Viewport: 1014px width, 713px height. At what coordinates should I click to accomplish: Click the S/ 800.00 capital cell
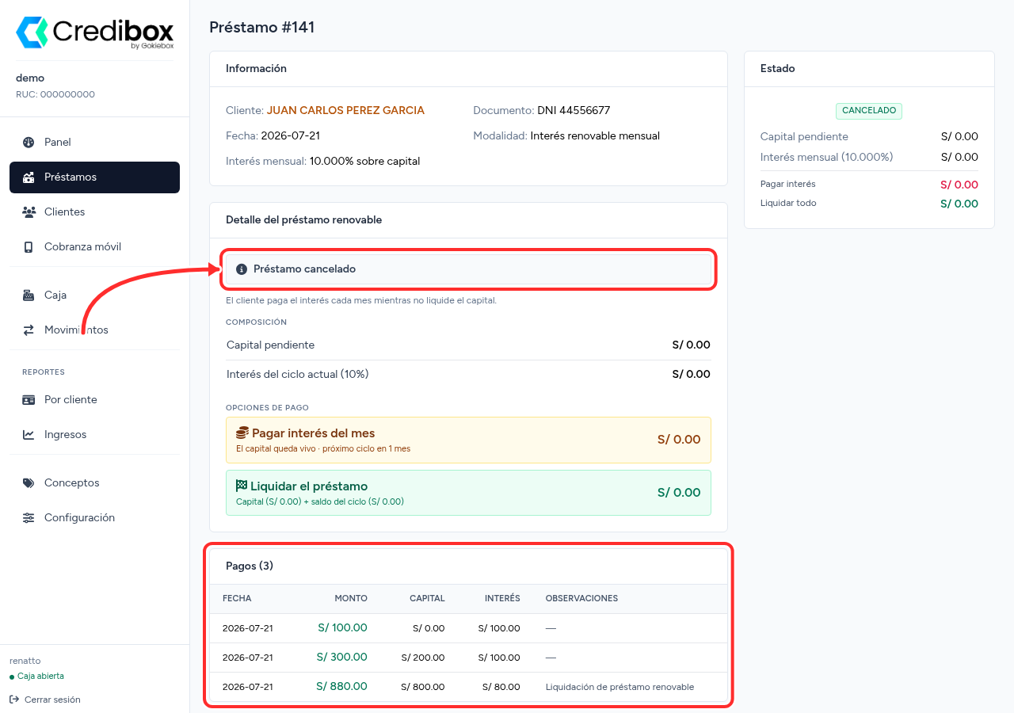point(423,687)
